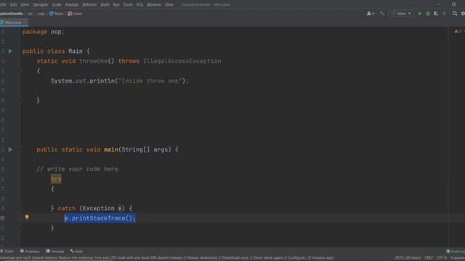Screen dimensions: 465x261
Task: Click the run gutter arrow beside main method
Action: click(10, 149)
